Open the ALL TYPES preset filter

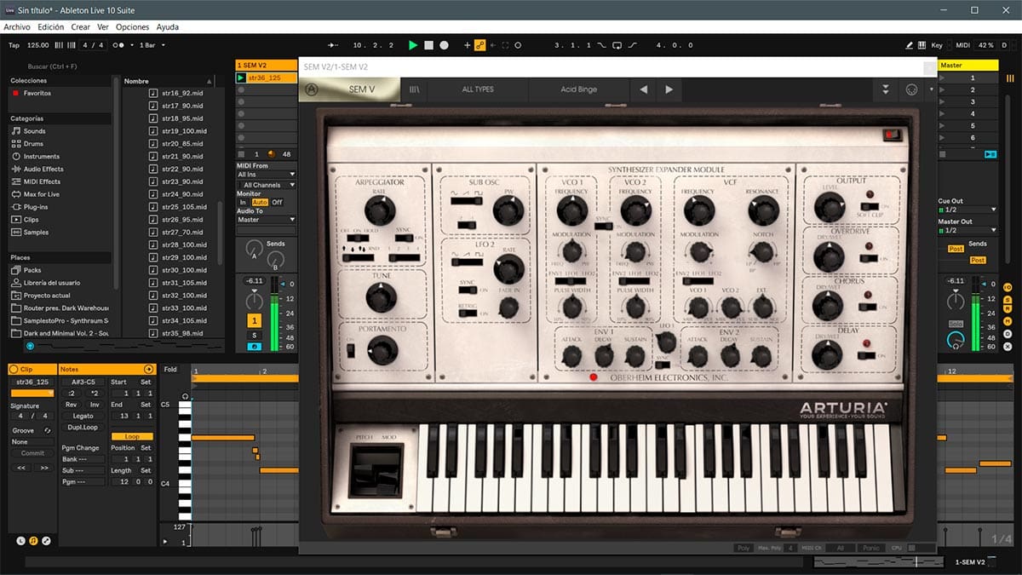click(x=478, y=89)
